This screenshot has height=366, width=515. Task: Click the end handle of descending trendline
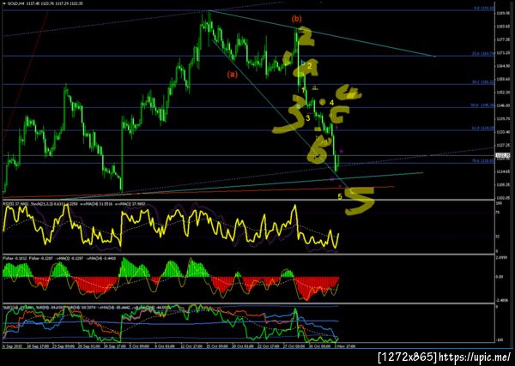click(435, 57)
